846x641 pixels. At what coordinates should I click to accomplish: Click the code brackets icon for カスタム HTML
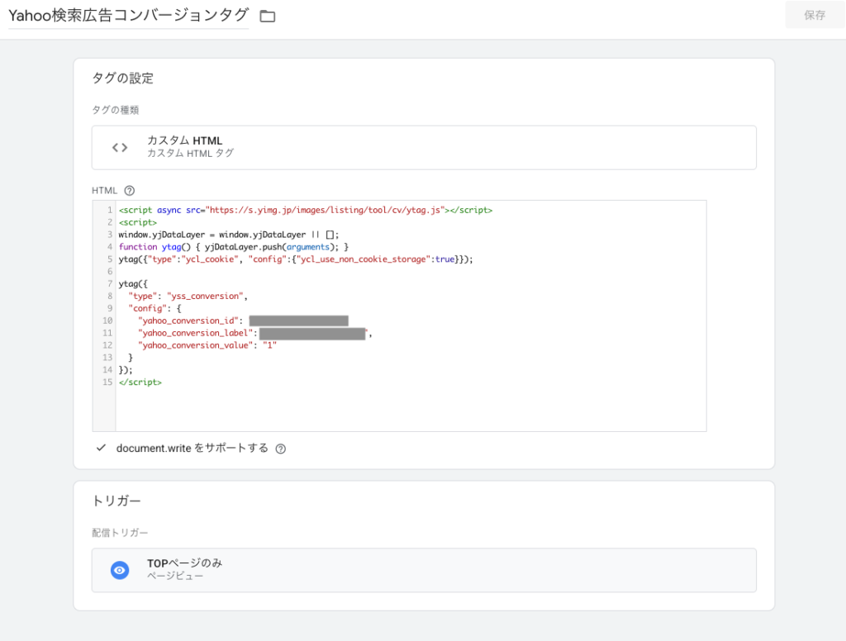(120, 148)
